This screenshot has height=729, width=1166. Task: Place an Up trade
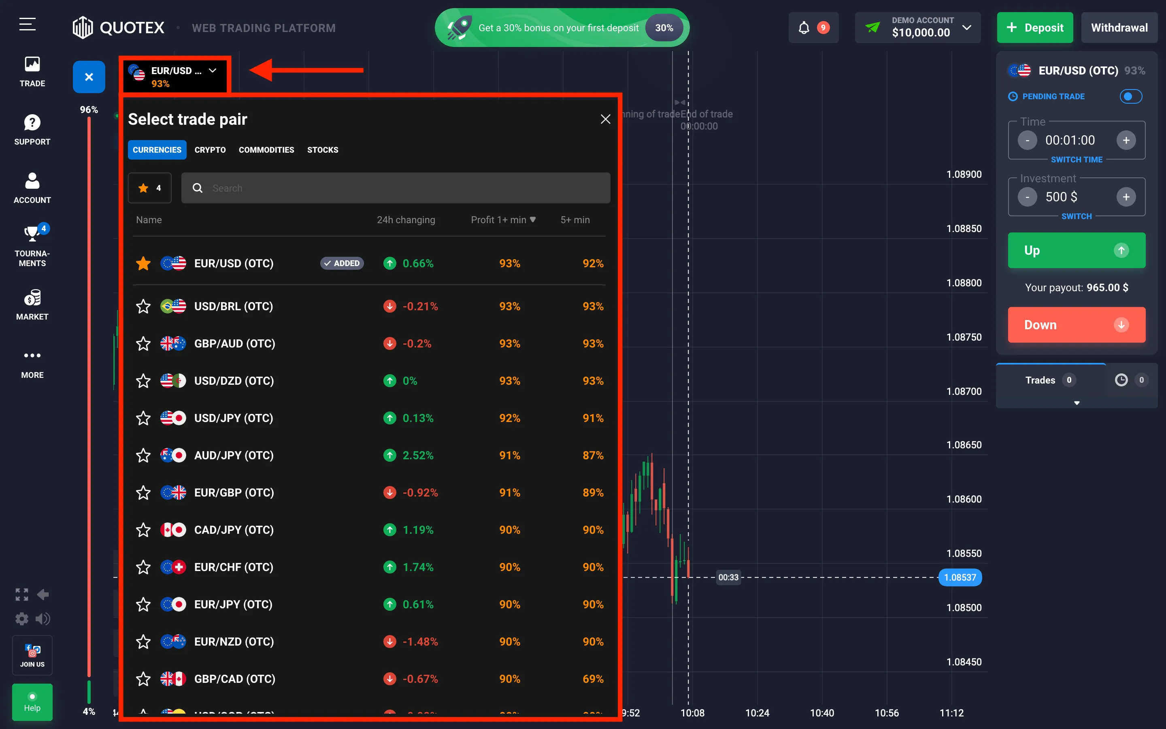[x=1077, y=250]
